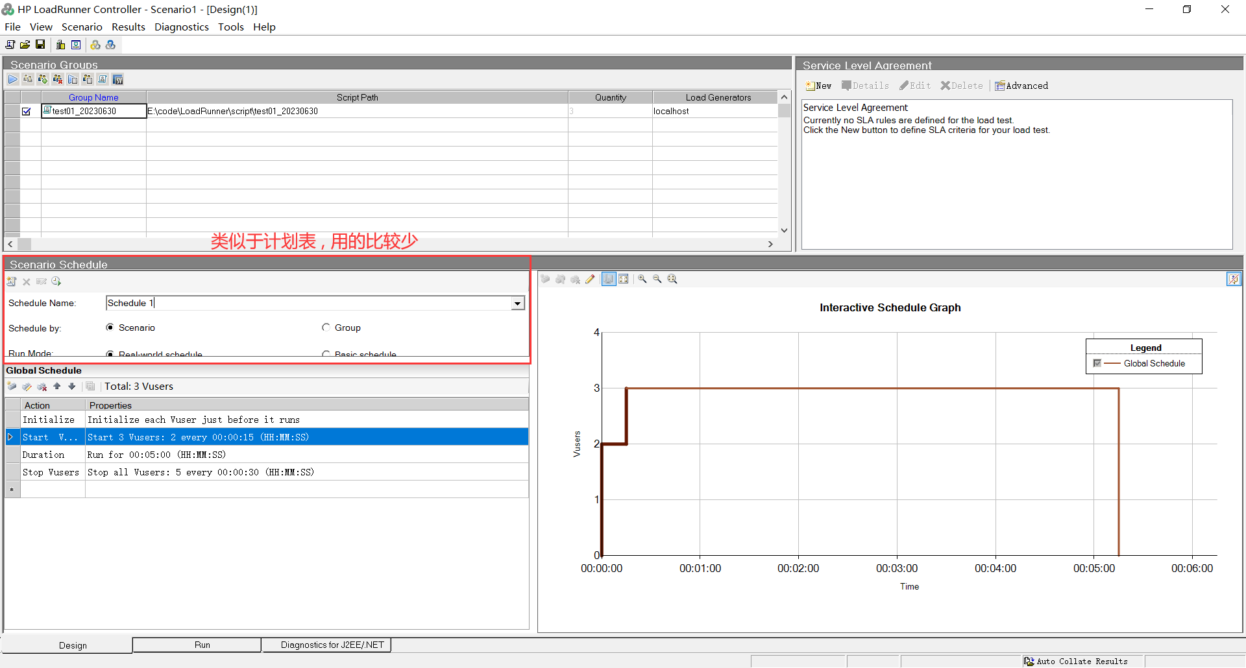Click the Zoom Reset magnifier on graph
The height and width of the screenshot is (668, 1246).
pyautogui.click(x=672, y=279)
